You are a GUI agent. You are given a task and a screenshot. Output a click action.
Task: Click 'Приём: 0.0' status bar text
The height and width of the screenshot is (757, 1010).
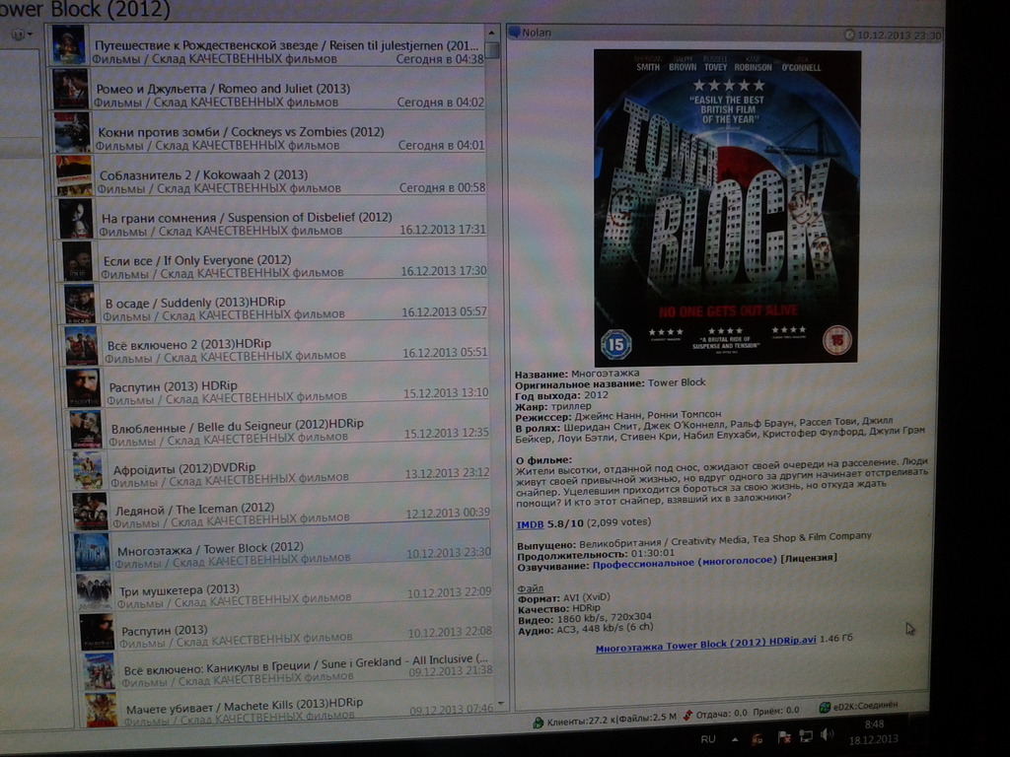(777, 711)
